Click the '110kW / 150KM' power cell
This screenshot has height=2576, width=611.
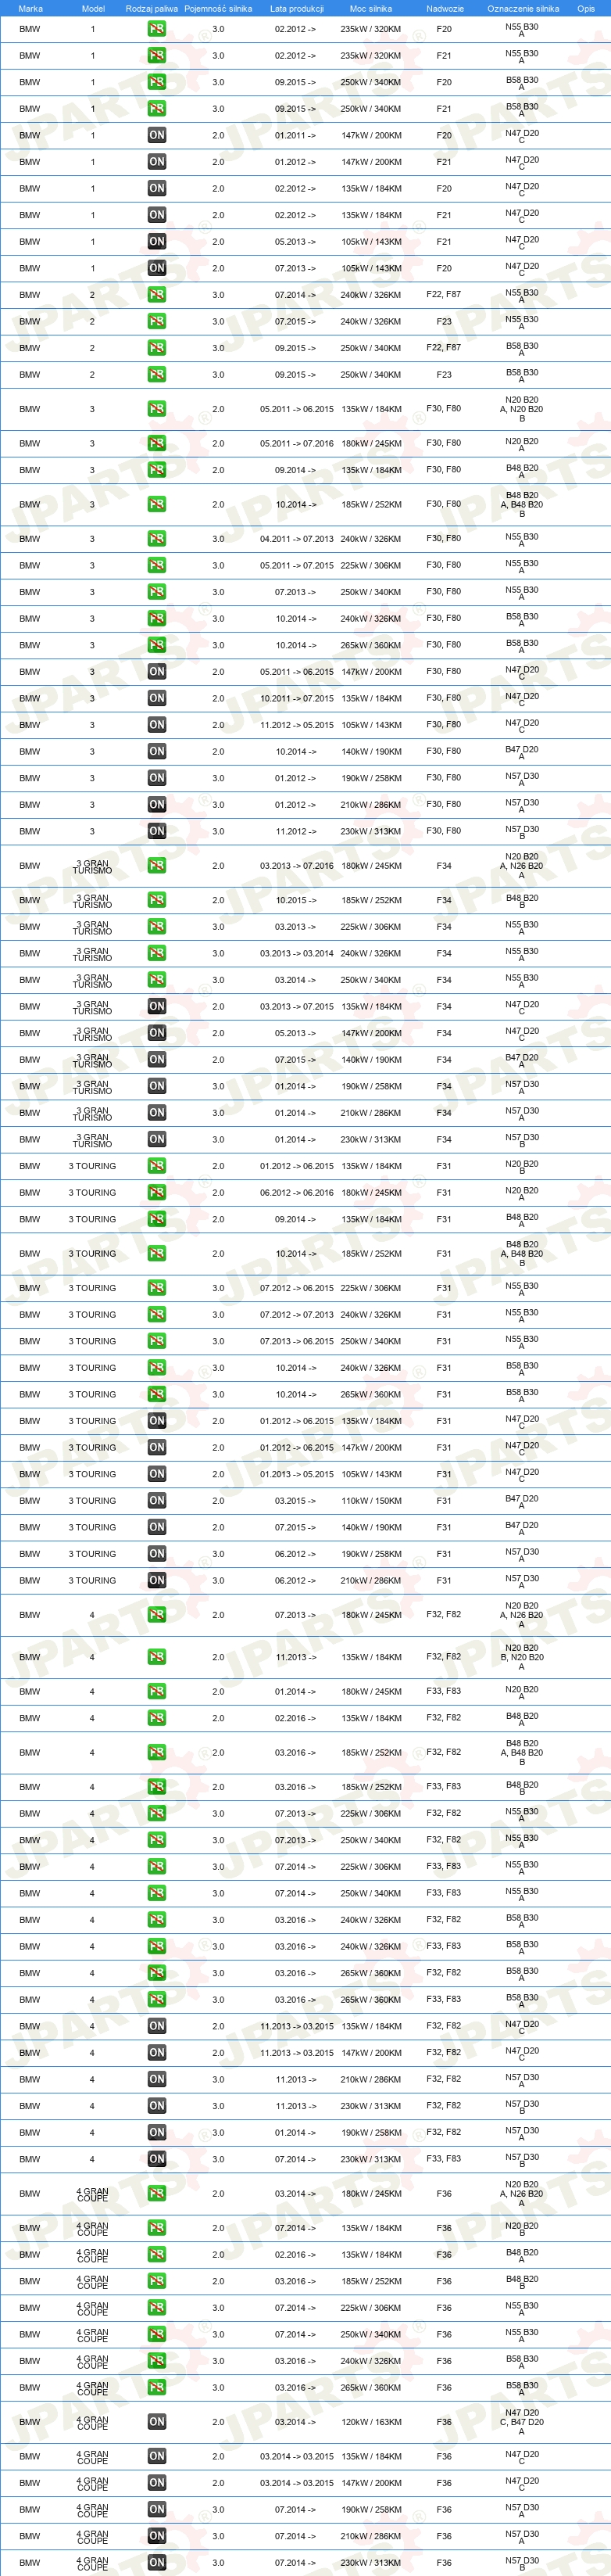pyautogui.click(x=371, y=1501)
